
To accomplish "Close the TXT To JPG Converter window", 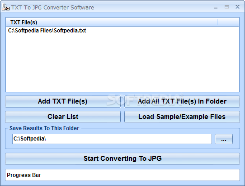I will (237, 7).
